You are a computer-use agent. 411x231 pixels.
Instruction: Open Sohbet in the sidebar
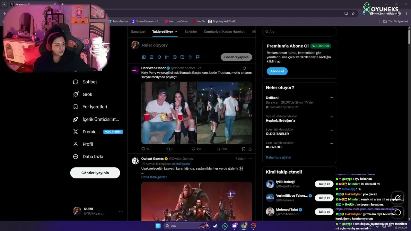click(85, 82)
